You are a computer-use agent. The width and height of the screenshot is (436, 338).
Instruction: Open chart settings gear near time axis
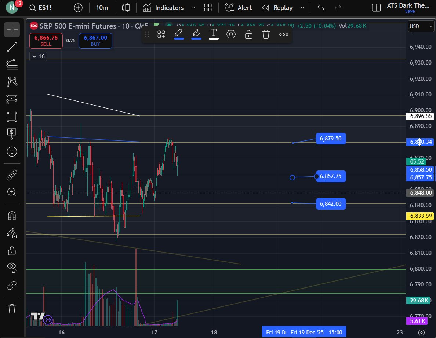point(422,333)
